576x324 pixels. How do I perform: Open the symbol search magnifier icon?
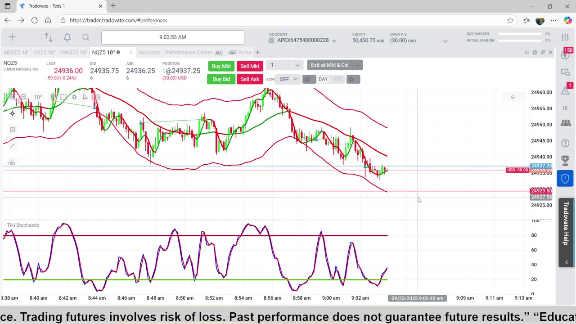click(86, 37)
